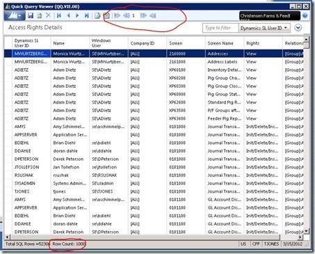Click first page of results icon
315x254 pixels.
click(118, 15)
